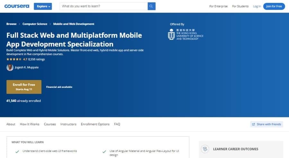Viewport: 289px width, 158px height.
Task: Open the For Students link
Action: (240, 6)
